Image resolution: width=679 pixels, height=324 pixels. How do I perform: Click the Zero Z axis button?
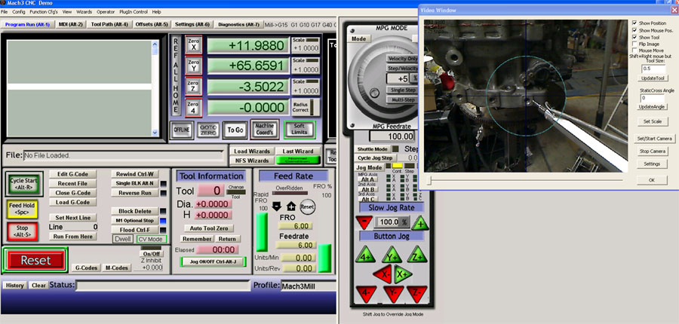pos(193,86)
